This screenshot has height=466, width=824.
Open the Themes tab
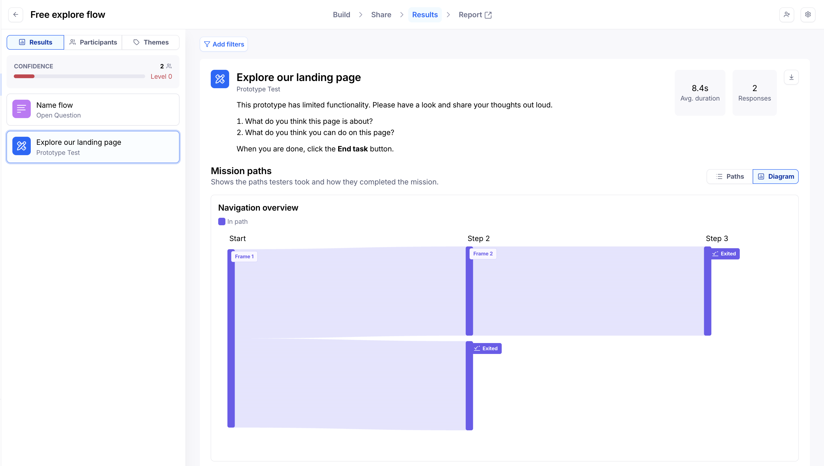151,42
